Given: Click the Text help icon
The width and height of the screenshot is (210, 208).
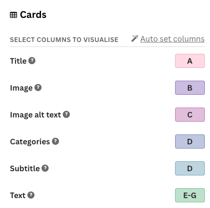Looking at the screenshot, I should (31, 195).
